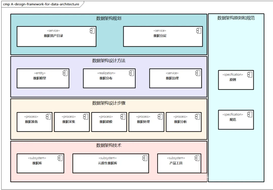Click component icon in 数据采集 box
The image size is (273, 190).
coord(85,117)
